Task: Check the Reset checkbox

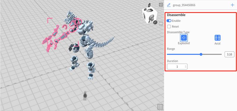Action: (169, 27)
